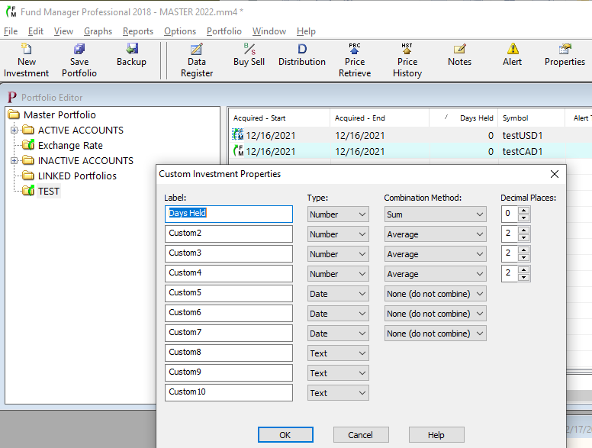The width and height of the screenshot is (592, 448).
Task: Expand the ACTIVE ACCOUNTS tree node
Action: (x=14, y=130)
